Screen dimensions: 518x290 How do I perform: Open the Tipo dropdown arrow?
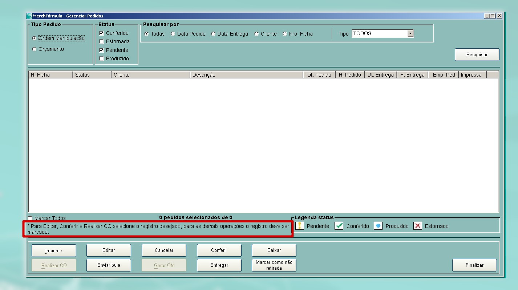[410, 34]
